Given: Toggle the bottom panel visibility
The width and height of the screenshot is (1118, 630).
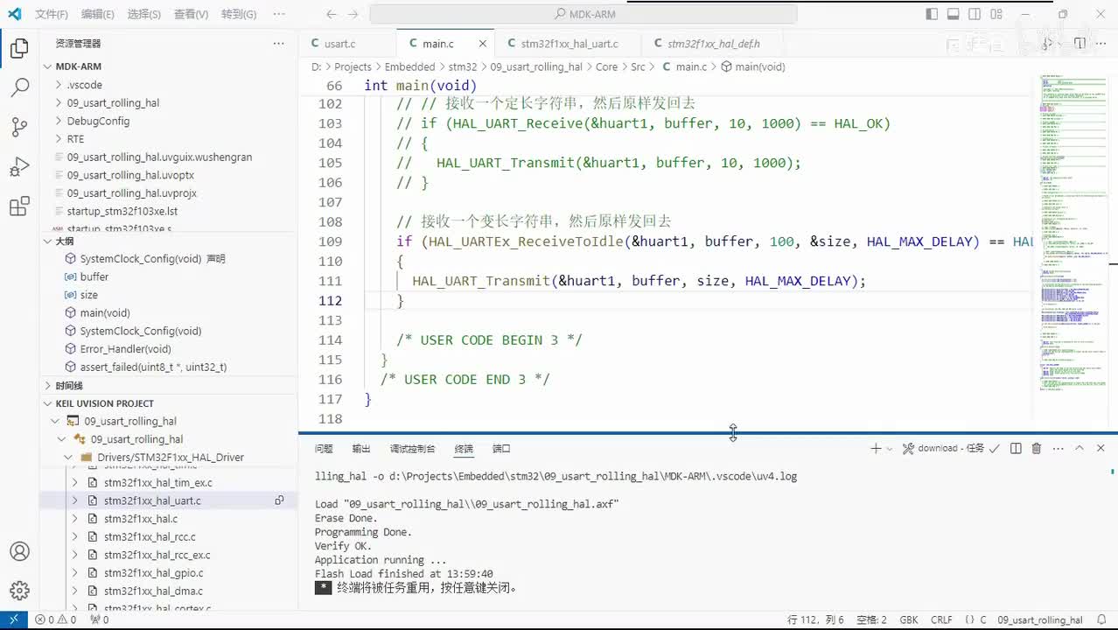Looking at the screenshot, I should (x=953, y=14).
